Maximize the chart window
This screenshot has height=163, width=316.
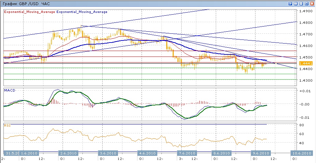pos(307,3)
